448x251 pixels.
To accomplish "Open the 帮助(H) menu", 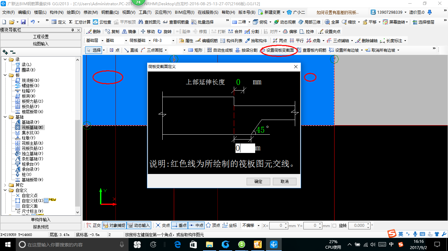I will pyautogui.click(x=228, y=12).
